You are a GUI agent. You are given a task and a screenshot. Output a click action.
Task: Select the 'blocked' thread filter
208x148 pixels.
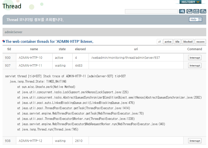coord(188,42)
